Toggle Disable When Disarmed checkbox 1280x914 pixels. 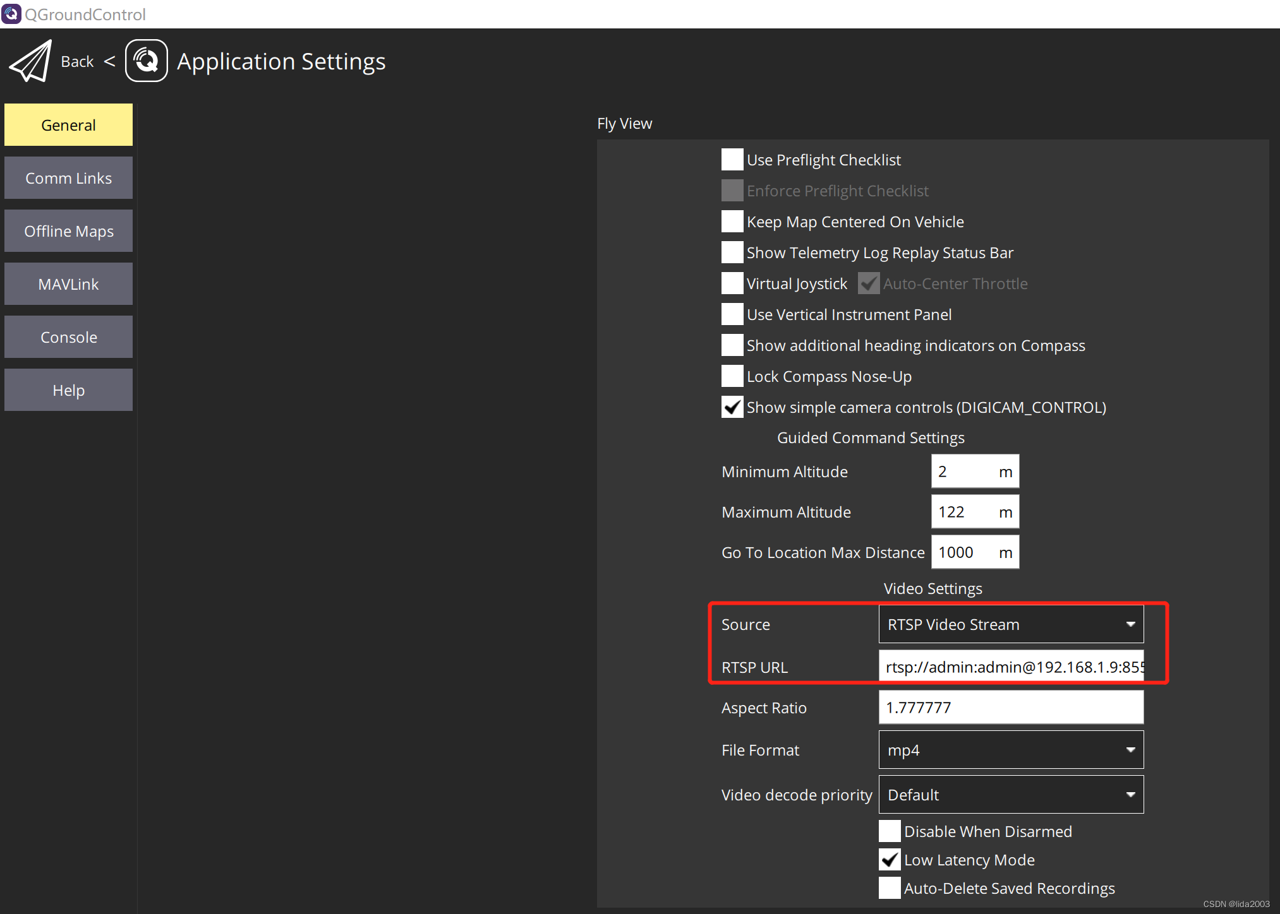[890, 831]
